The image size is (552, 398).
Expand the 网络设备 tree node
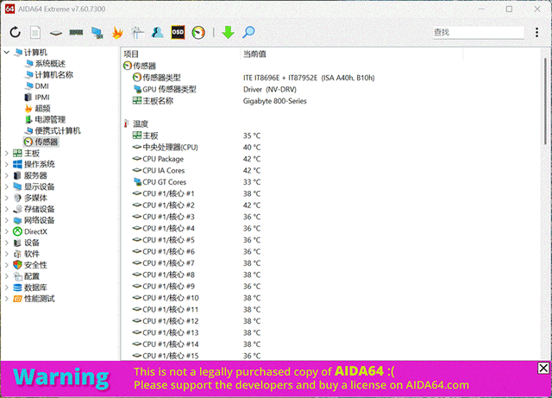[7, 220]
